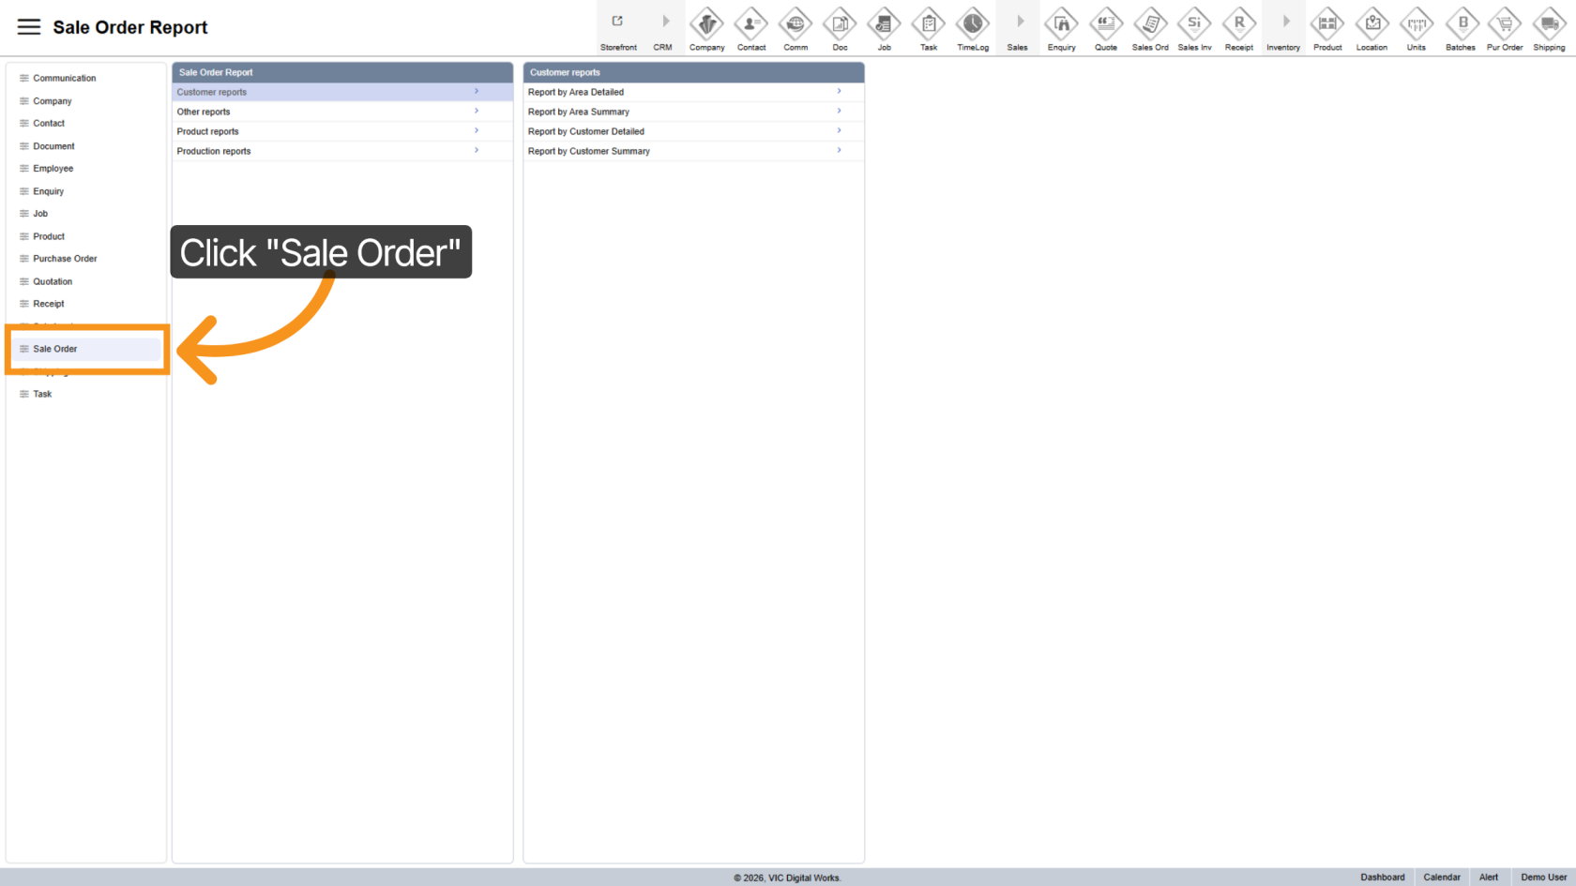Open the Product reports category

tap(342, 131)
